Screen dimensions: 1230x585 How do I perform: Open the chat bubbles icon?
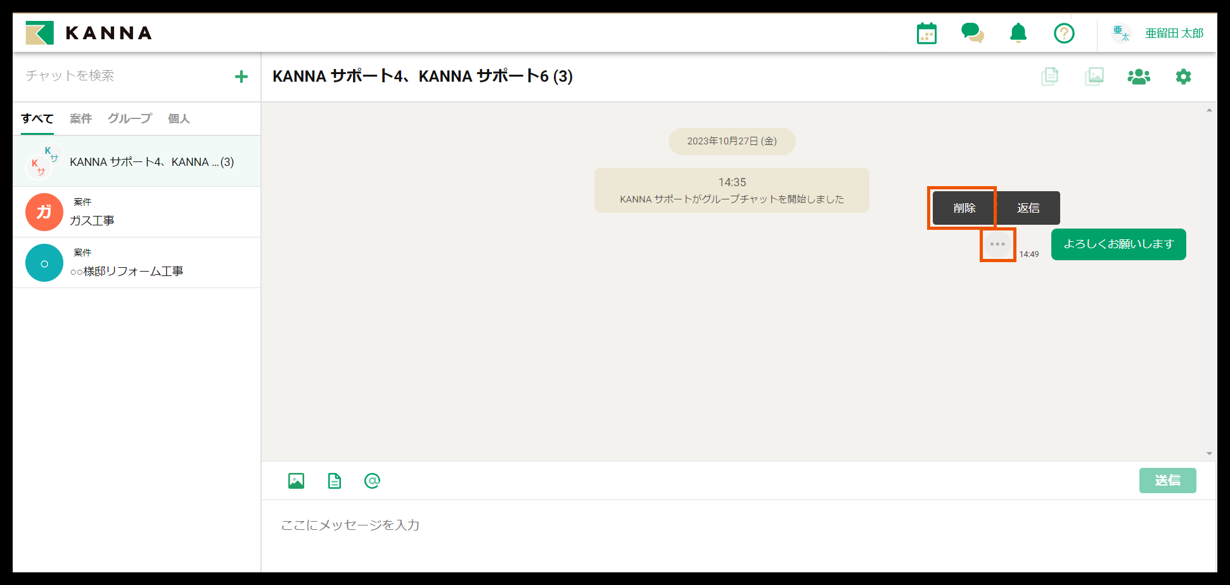[x=972, y=33]
